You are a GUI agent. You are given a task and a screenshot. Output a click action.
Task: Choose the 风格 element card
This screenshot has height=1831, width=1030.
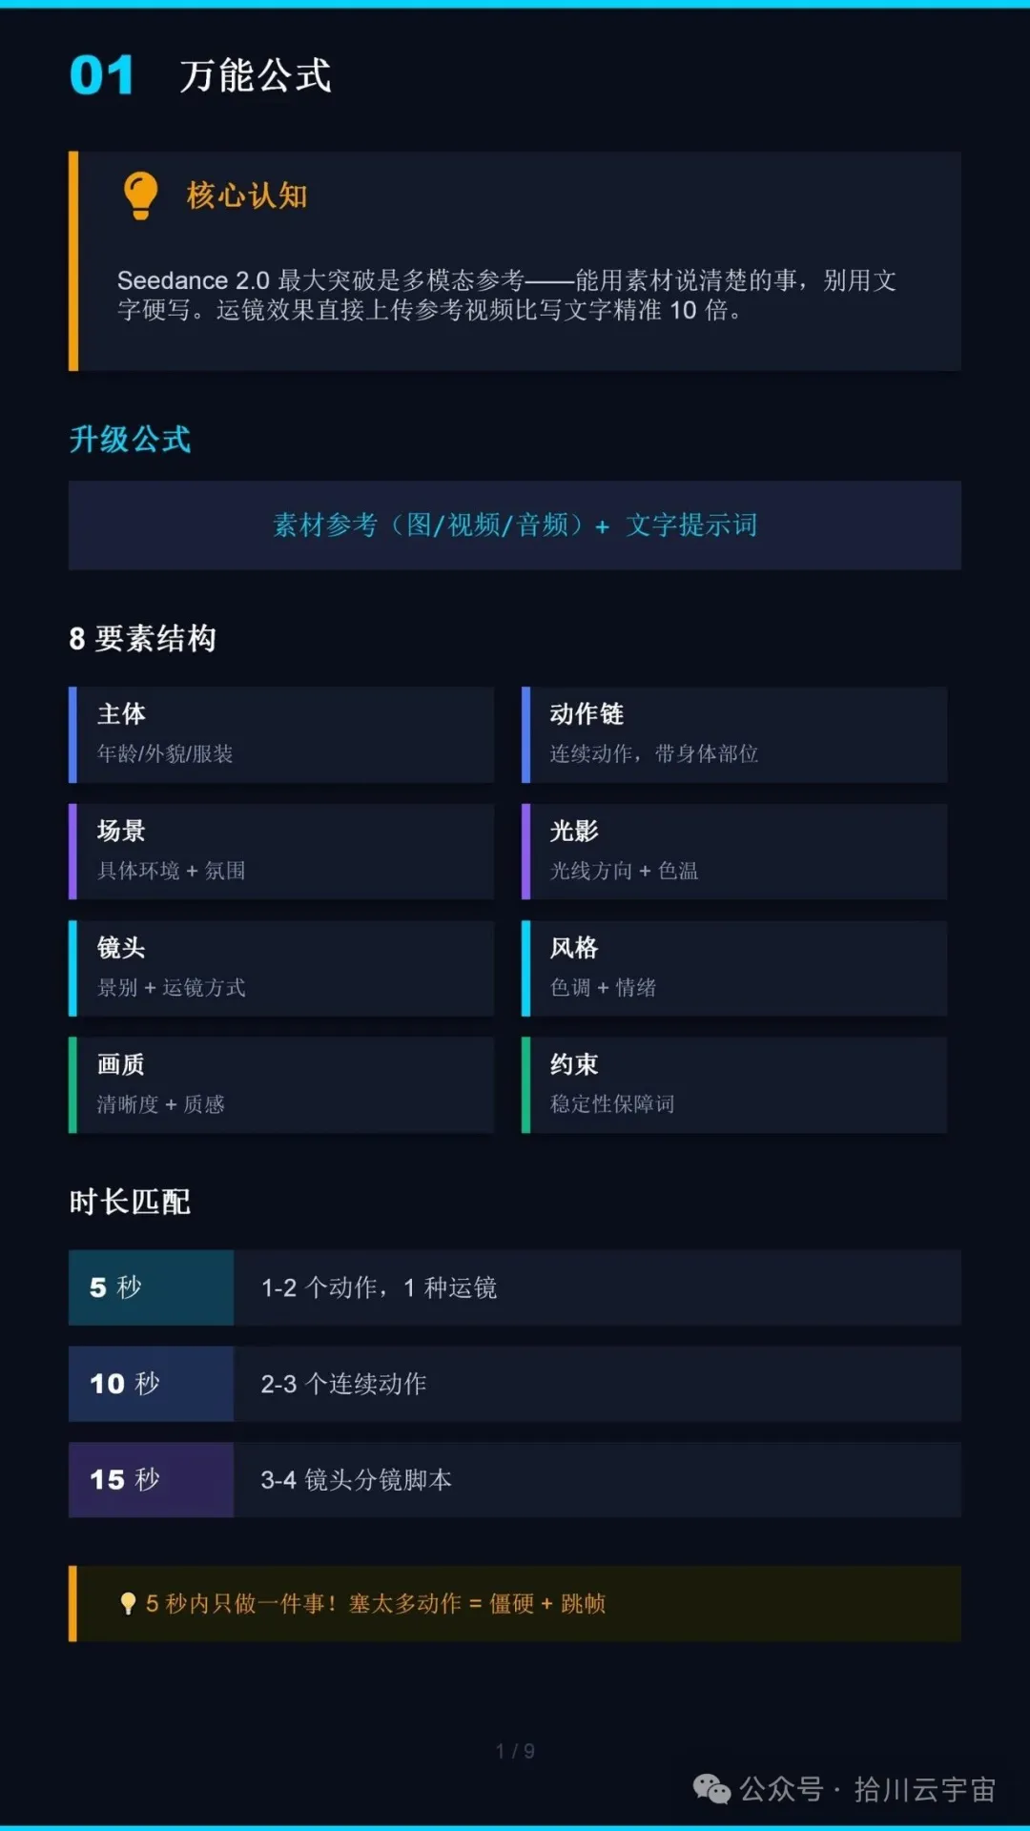tap(734, 968)
